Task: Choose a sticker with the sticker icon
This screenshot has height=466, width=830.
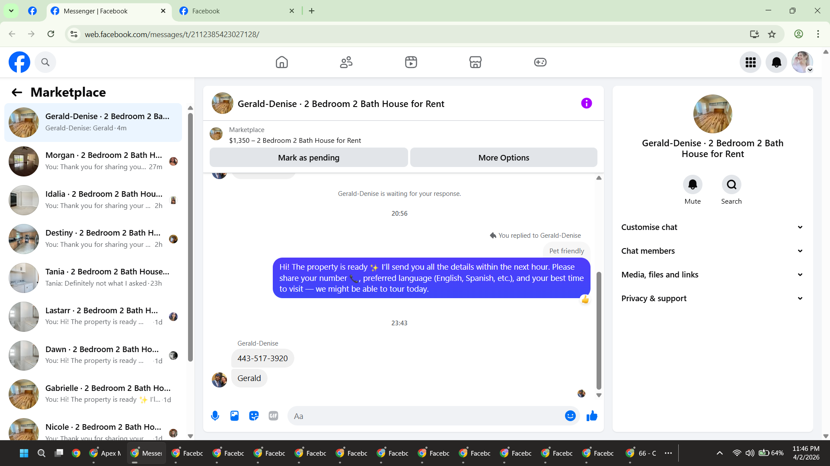Action: coord(254,416)
